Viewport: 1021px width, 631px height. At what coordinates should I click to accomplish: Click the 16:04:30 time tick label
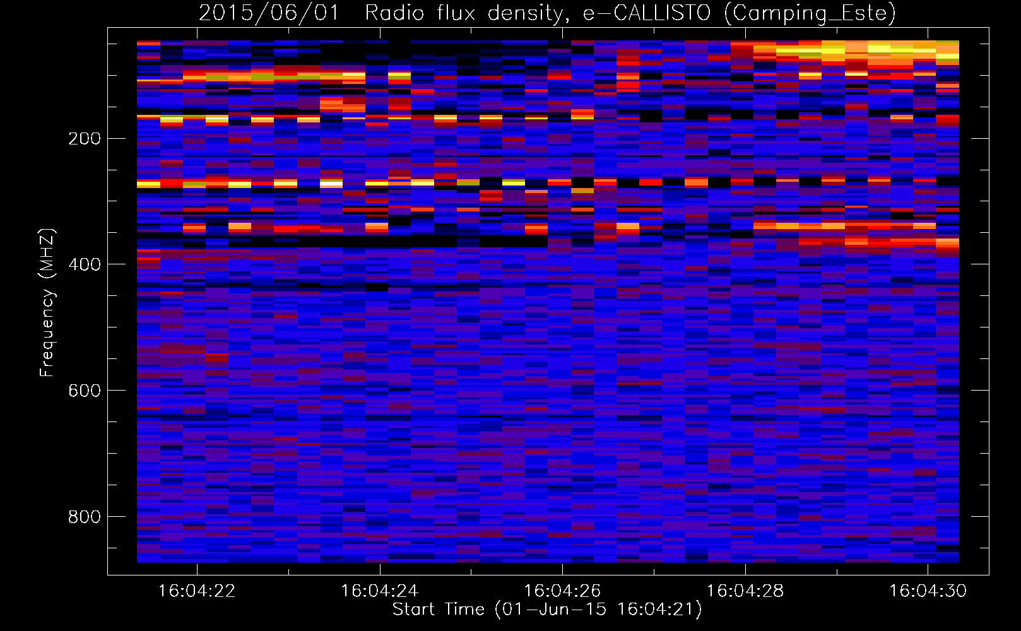click(928, 591)
